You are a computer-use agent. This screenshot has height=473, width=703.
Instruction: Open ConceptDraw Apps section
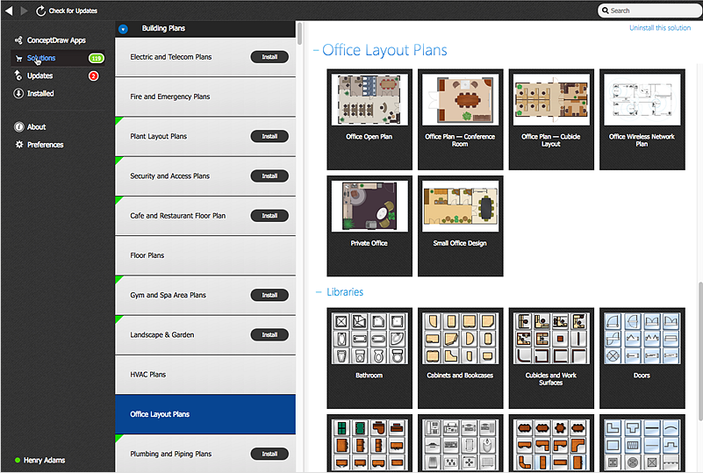tap(56, 40)
